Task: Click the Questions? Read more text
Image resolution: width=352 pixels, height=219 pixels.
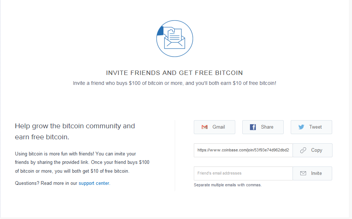Action: (46, 183)
